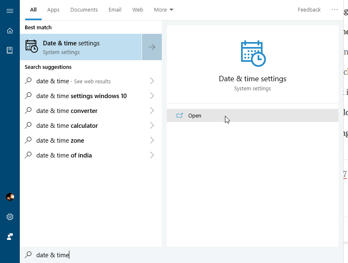Select 'date & time calculator' suggestion
Image resolution: width=348 pixels, height=263 pixels.
click(x=91, y=125)
